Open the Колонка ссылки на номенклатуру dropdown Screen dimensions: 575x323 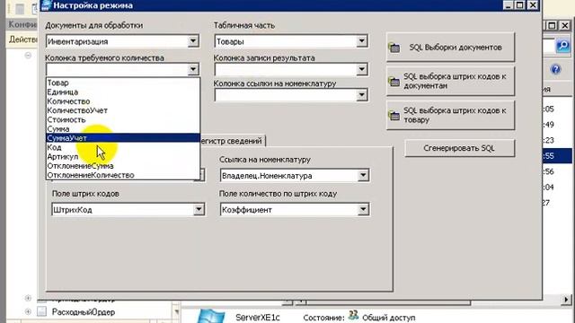(361, 95)
